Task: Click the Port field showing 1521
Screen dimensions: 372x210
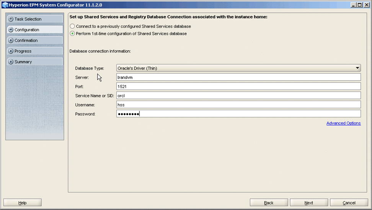Action: pos(238,86)
